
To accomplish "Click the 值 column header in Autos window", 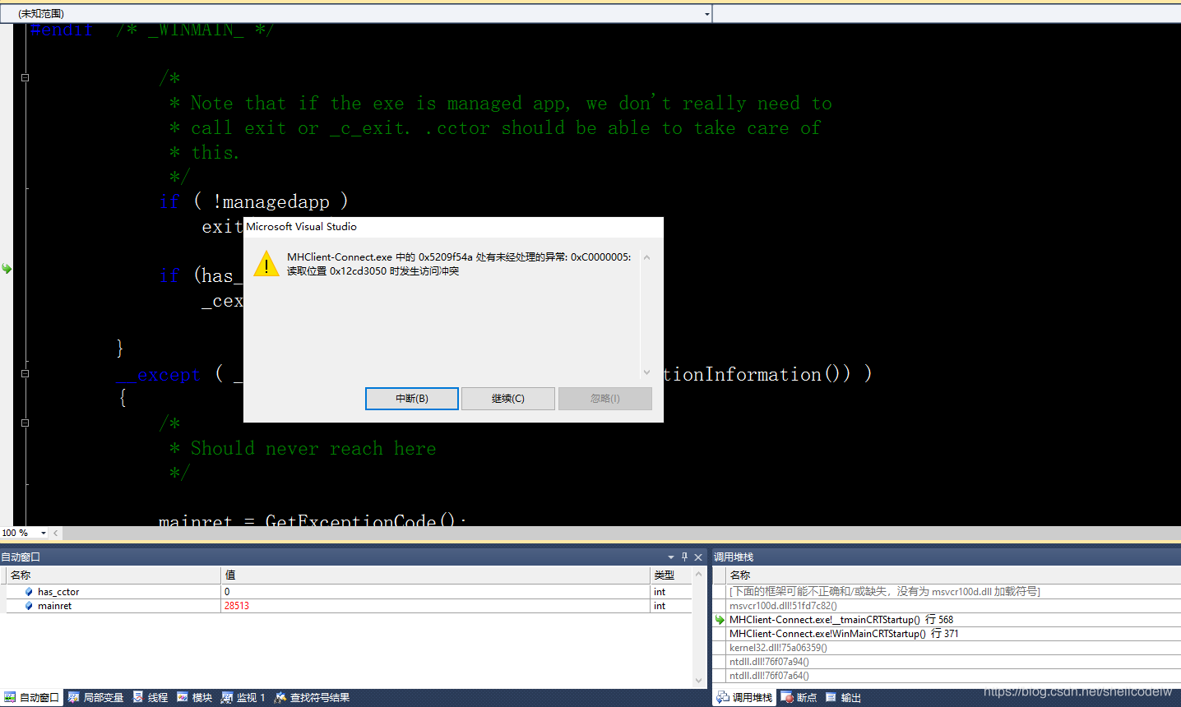I will pos(436,575).
